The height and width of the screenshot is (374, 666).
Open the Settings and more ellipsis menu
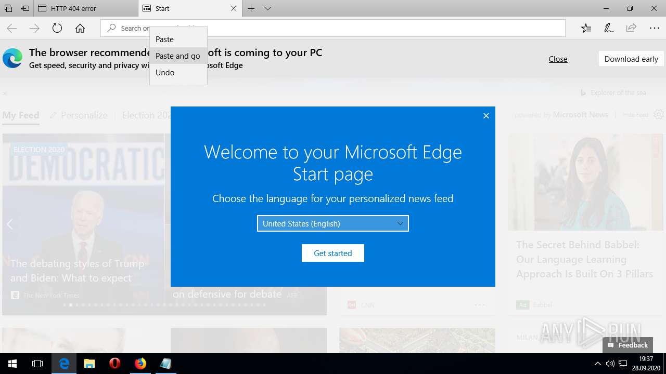(x=654, y=28)
